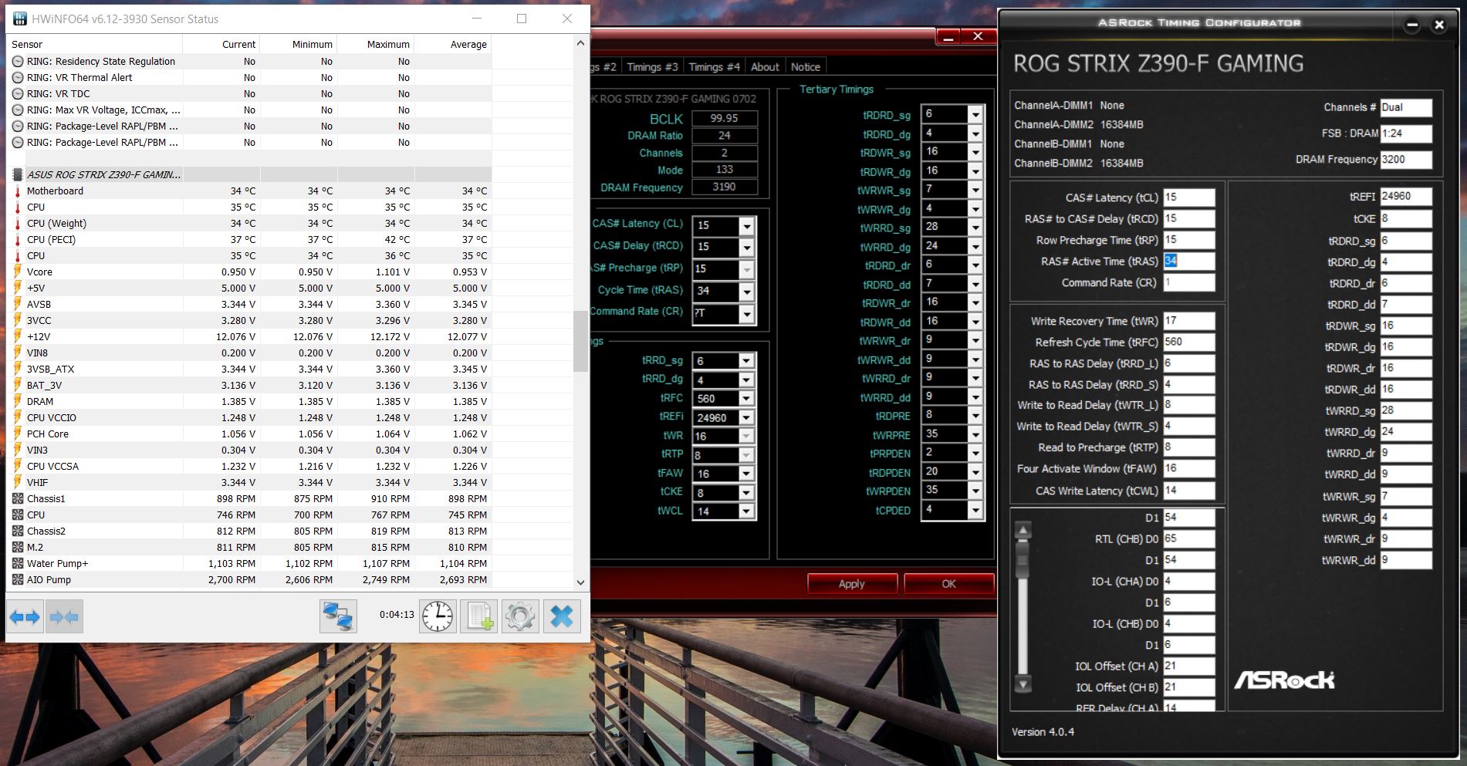Switch to the Timings #3 tab
Viewport: 1467px width, 766px height.
click(652, 67)
